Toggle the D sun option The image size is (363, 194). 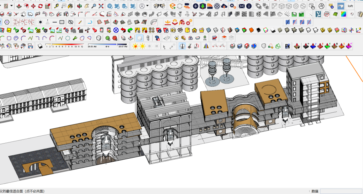[150, 46]
